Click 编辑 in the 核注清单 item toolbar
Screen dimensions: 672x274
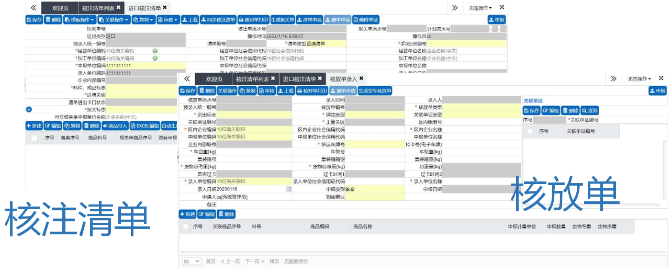click(53, 126)
